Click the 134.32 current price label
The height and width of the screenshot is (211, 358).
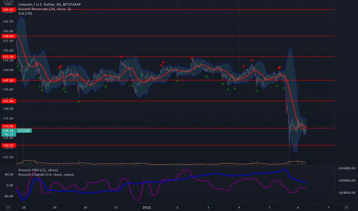pos(8,130)
